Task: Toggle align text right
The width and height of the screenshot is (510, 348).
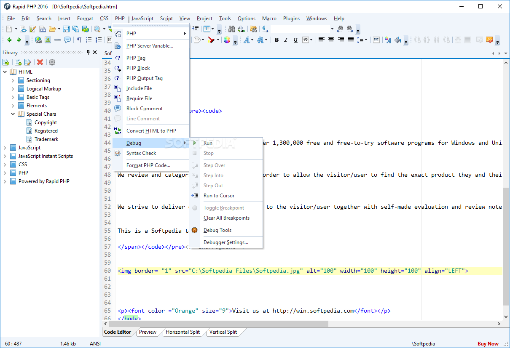Action: pyautogui.click(x=341, y=40)
